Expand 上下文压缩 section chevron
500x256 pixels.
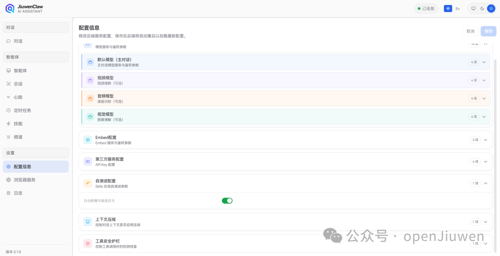(x=486, y=222)
